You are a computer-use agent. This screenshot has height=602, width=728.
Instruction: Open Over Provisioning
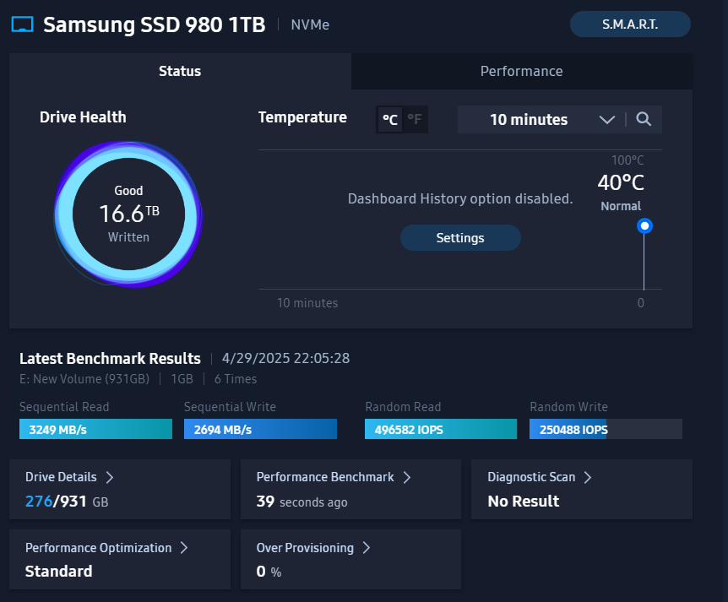pyautogui.click(x=350, y=559)
